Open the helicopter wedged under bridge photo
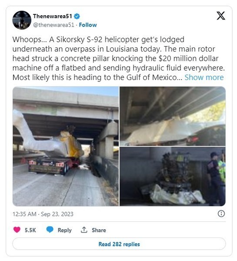This screenshot has height=261, width=237. 173,116
